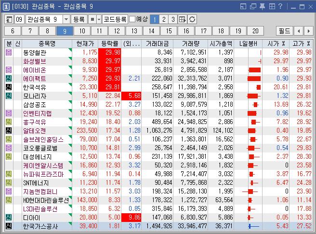
Task: Select the 대성에너지 stock name
Action: coord(37,157)
